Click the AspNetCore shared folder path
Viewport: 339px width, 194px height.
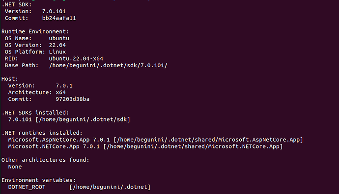pyautogui.click(x=208, y=140)
